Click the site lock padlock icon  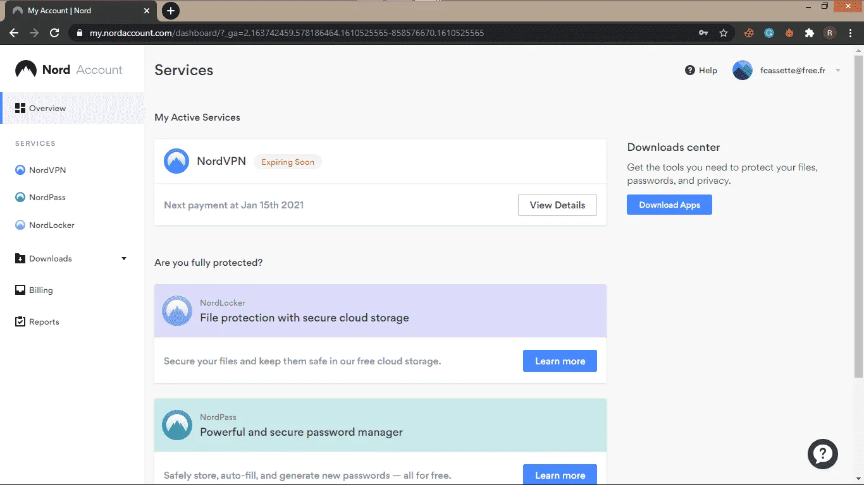[80, 33]
